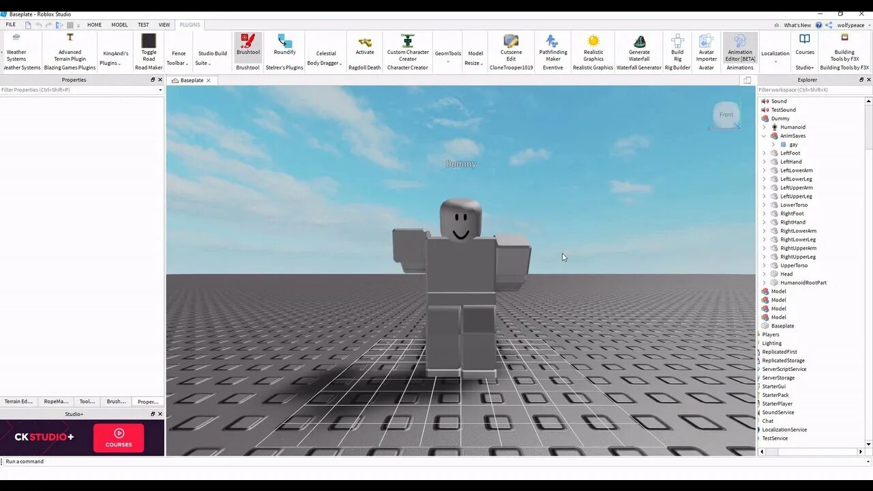Select the PLUGINS ribbon tab
The width and height of the screenshot is (873, 491).
[190, 25]
